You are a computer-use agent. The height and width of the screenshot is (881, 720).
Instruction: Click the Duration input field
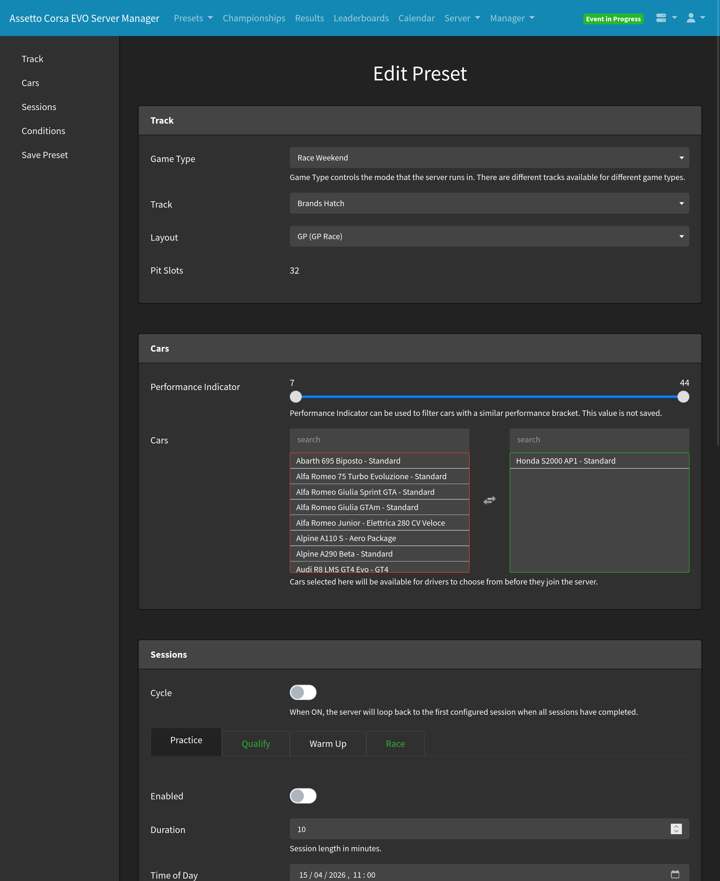pyautogui.click(x=489, y=829)
